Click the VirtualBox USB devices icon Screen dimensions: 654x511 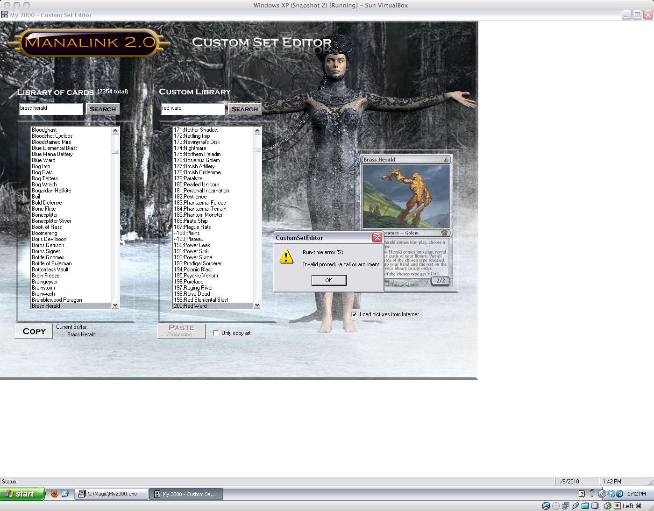click(x=576, y=506)
